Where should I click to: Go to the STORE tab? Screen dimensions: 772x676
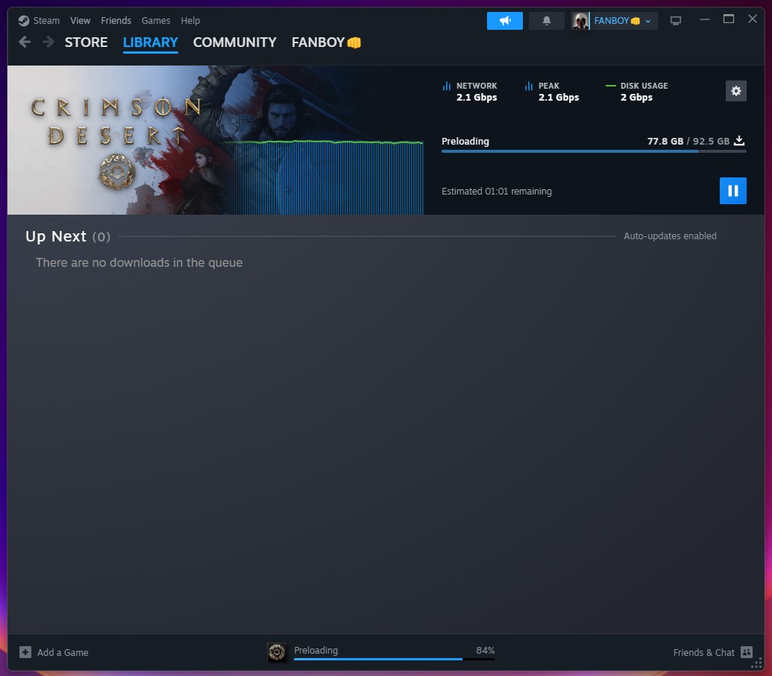click(x=87, y=42)
